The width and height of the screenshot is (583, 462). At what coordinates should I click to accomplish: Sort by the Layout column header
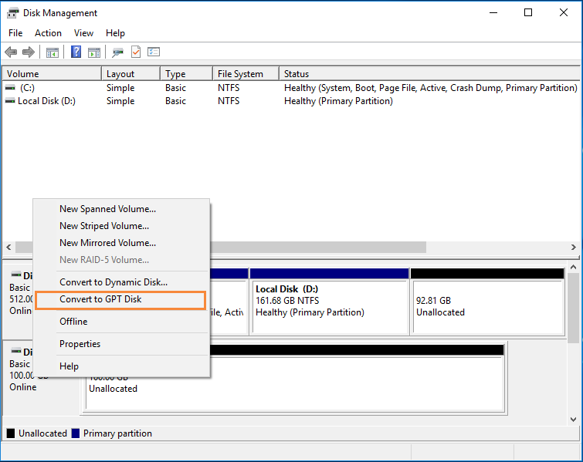(x=130, y=73)
